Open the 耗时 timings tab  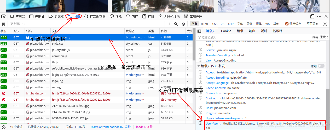pos(264,31)
